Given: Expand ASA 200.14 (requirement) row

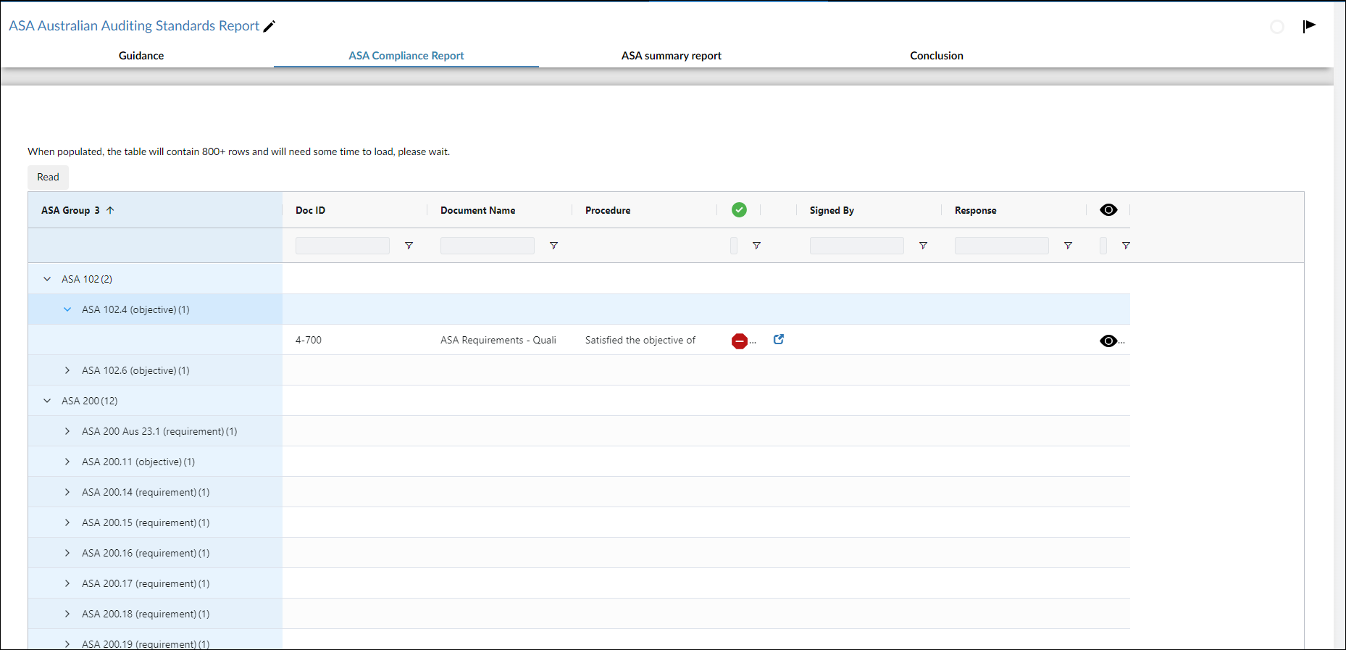Looking at the screenshot, I should (x=67, y=492).
